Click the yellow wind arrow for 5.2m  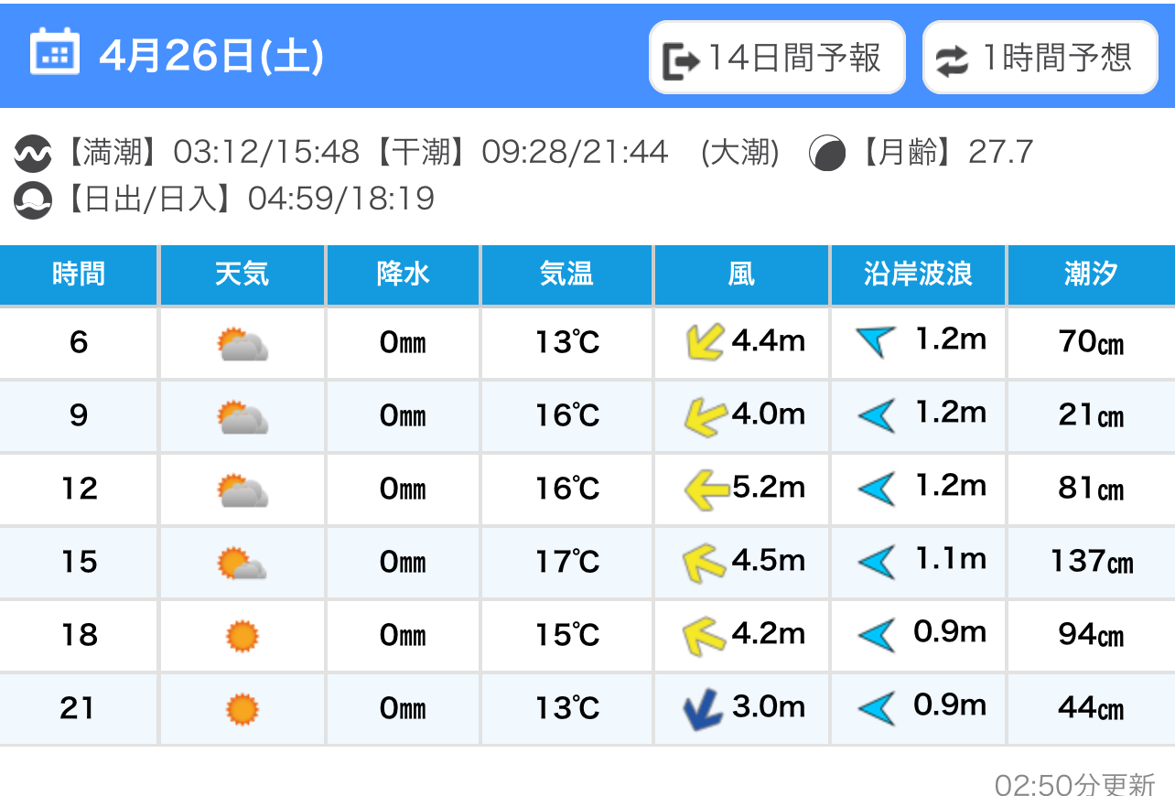(x=707, y=489)
